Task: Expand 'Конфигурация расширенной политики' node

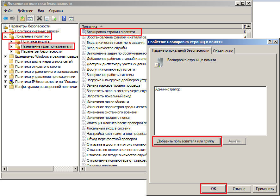Action: (x=5, y=87)
